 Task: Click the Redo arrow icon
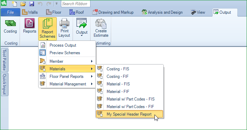pyautogui.click(x=49, y=4)
